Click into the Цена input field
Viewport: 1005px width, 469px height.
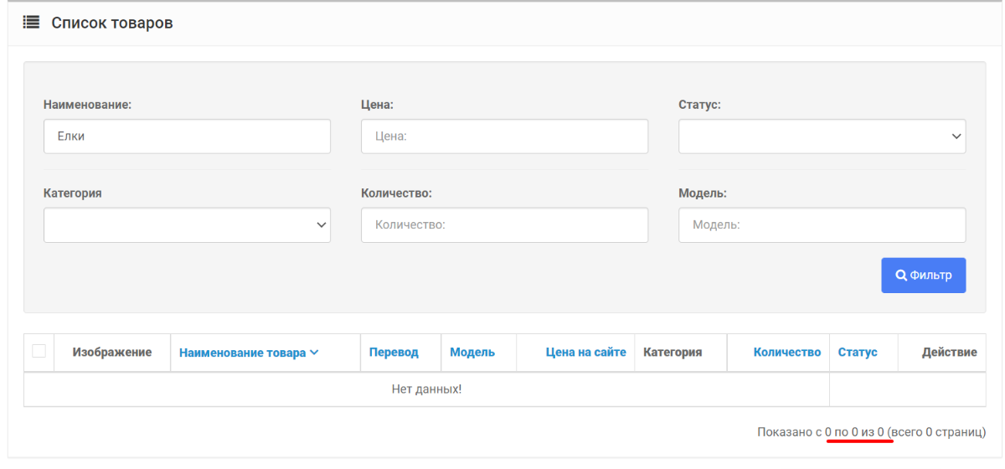coord(504,137)
